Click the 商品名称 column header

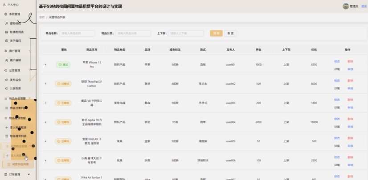point(92,50)
